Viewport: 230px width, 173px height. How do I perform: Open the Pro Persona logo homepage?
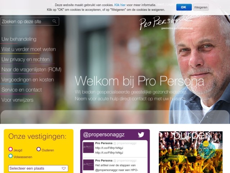[166, 23]
